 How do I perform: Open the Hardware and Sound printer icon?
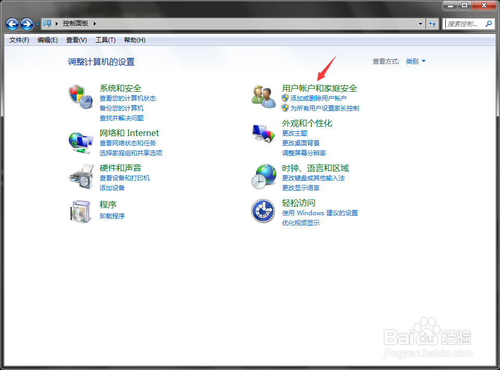pos(81,177)
